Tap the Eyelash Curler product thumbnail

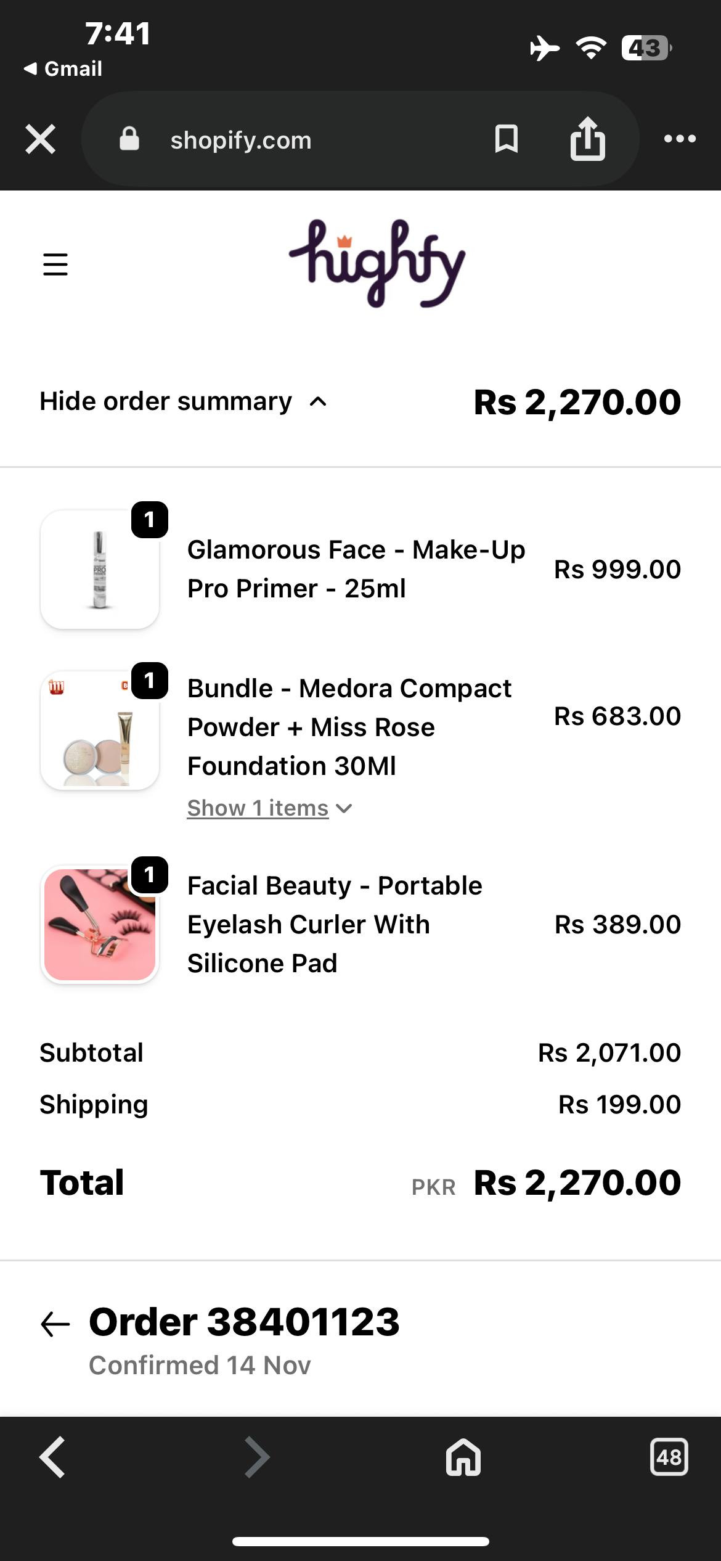[100, 924]
